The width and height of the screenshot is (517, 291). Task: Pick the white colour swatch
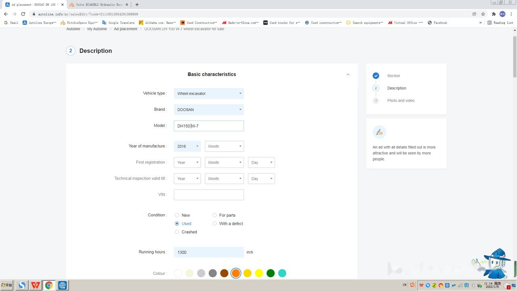click(178, 273)
